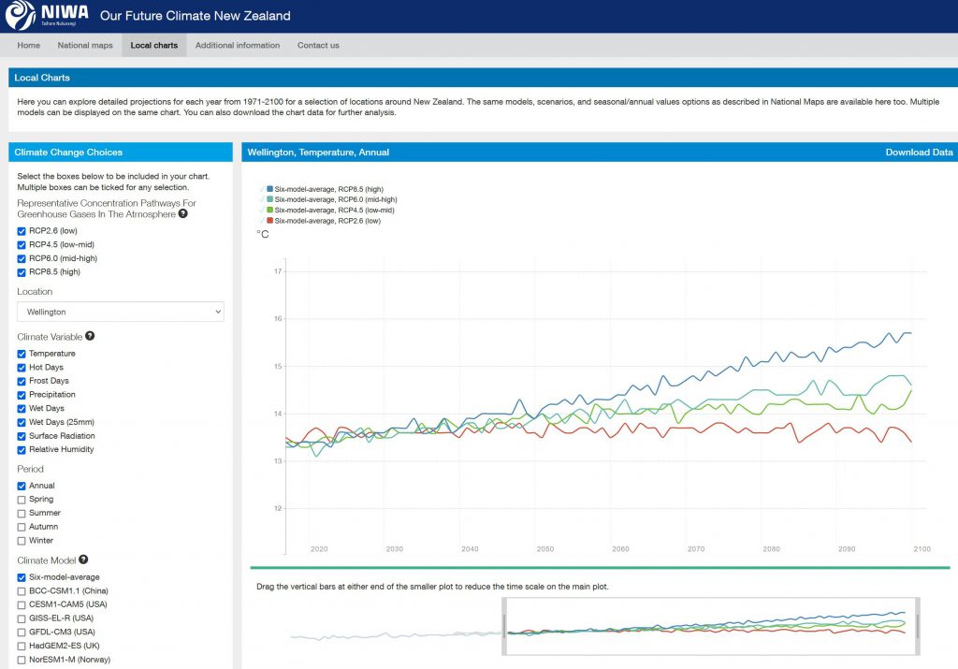Toggle the RCP6.0 (mid-high) legend marker
958x669 pixels.
coord(268,199)
